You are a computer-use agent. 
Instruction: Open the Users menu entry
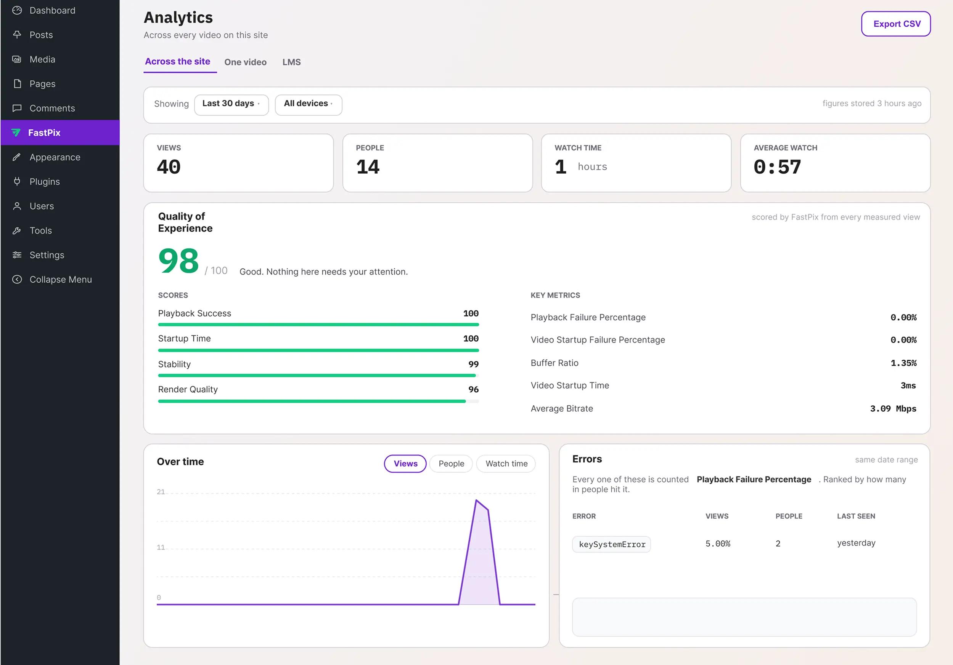tap(60, 206)
